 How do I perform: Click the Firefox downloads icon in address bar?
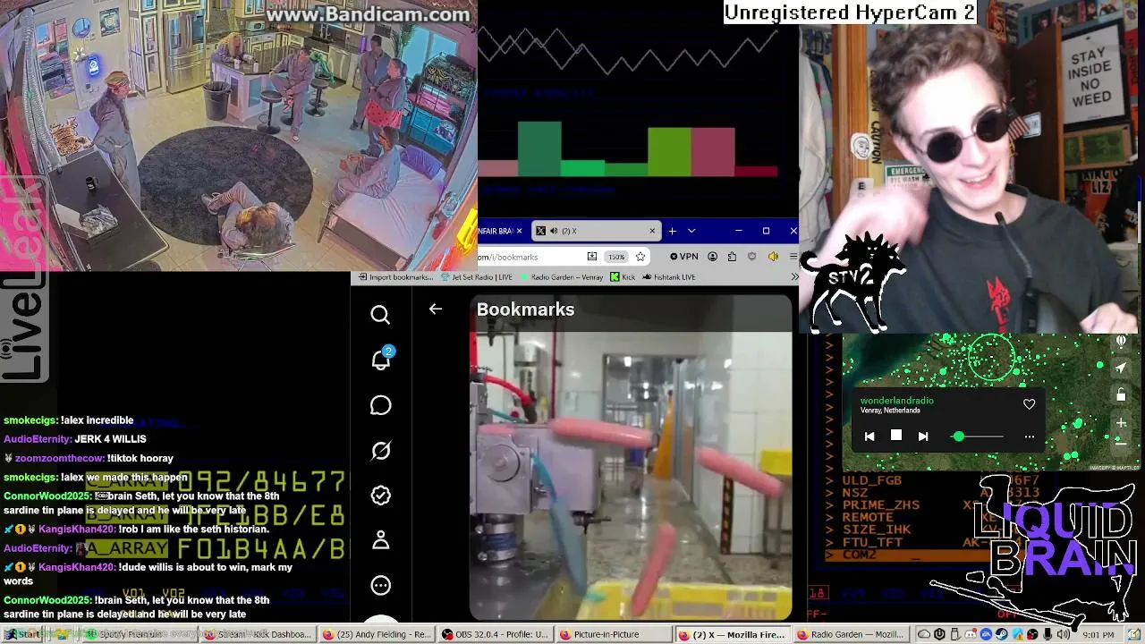591,257
